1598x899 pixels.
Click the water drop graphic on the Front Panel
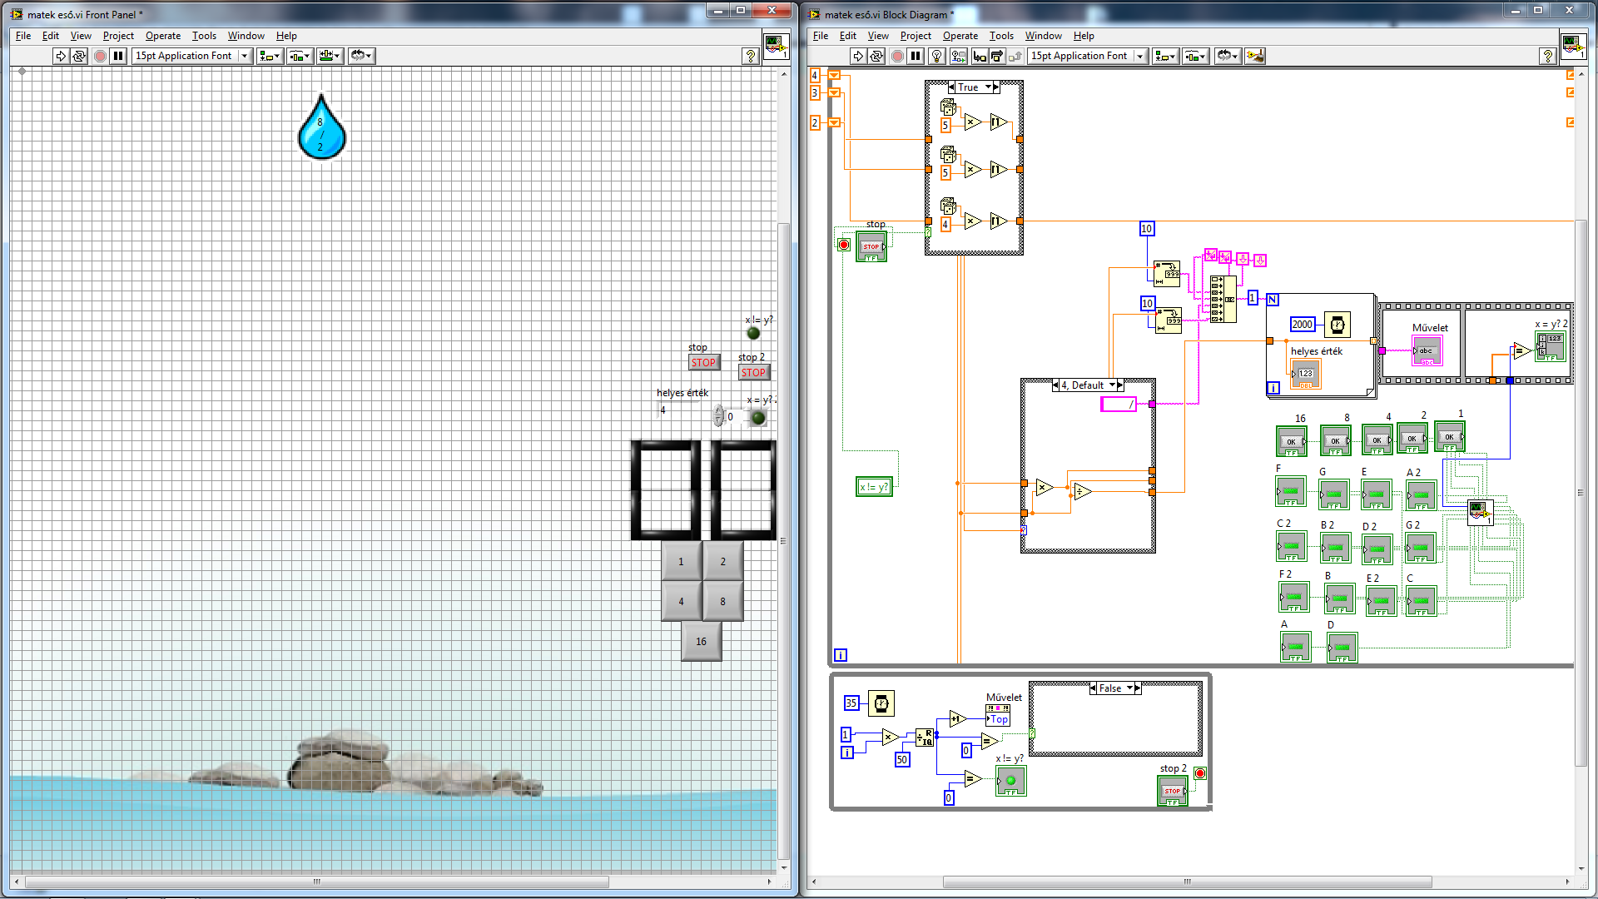[x=321, y=127]
